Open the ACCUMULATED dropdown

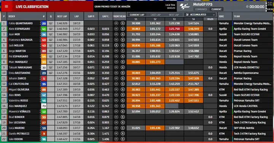[x=200, y=15]
